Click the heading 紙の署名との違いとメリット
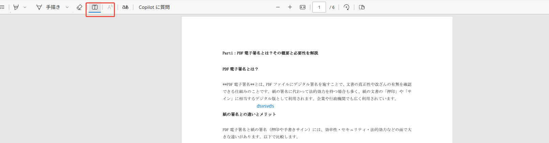This screenshot has height=143, width=549. click(249, 114)
